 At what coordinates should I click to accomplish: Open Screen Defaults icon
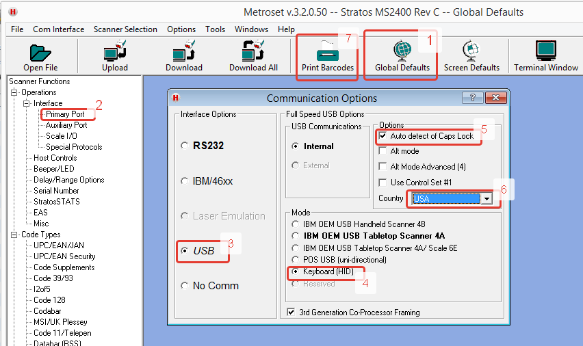tap(471, 51)
